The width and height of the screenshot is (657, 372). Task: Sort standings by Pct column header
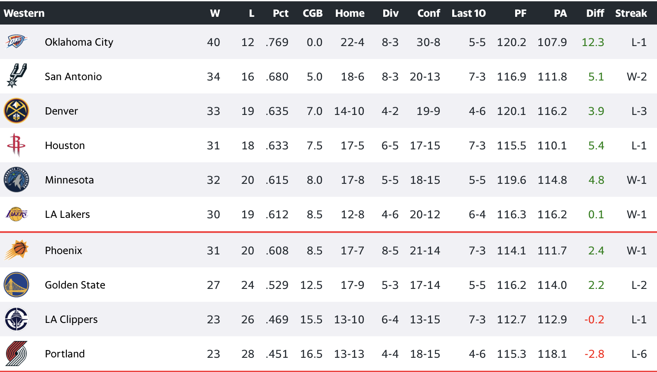pos(281,13)
